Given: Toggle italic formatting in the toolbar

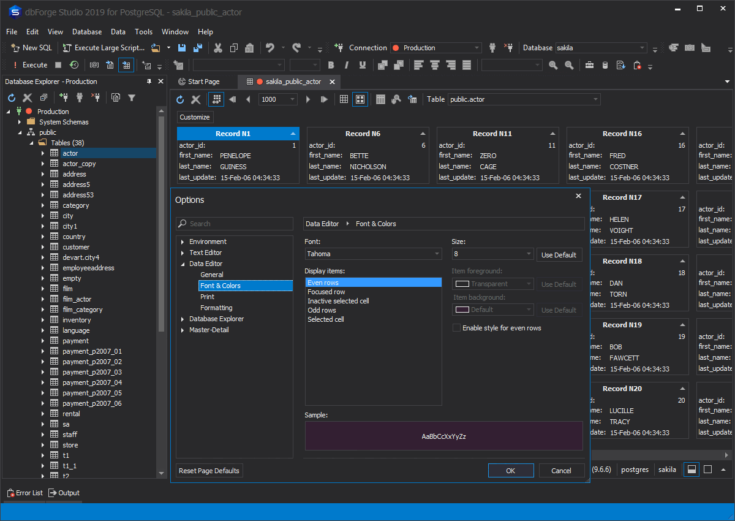Looking at the screenshot, I should click(x=346, y=64).
